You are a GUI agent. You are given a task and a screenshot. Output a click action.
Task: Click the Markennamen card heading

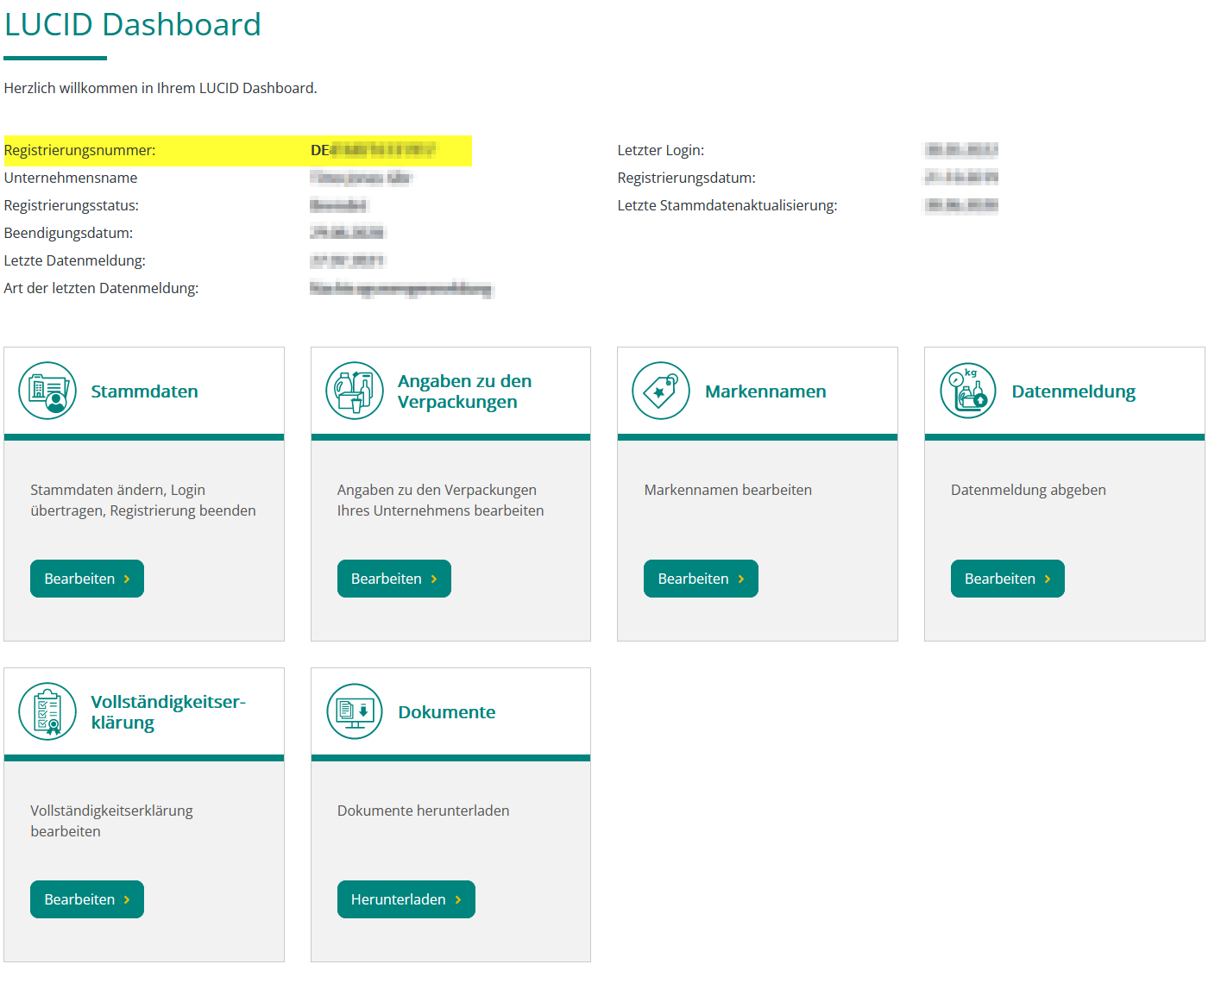coord(765,391)
